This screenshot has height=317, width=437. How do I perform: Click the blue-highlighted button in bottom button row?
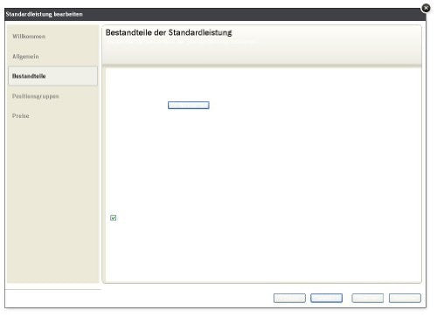pyautogui.click(x=326, y=298)
